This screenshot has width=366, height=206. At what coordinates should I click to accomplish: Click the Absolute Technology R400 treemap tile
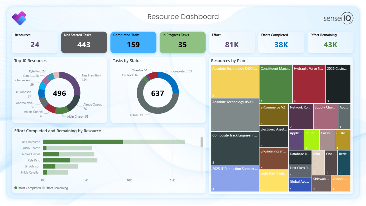(x=235, y=81)
